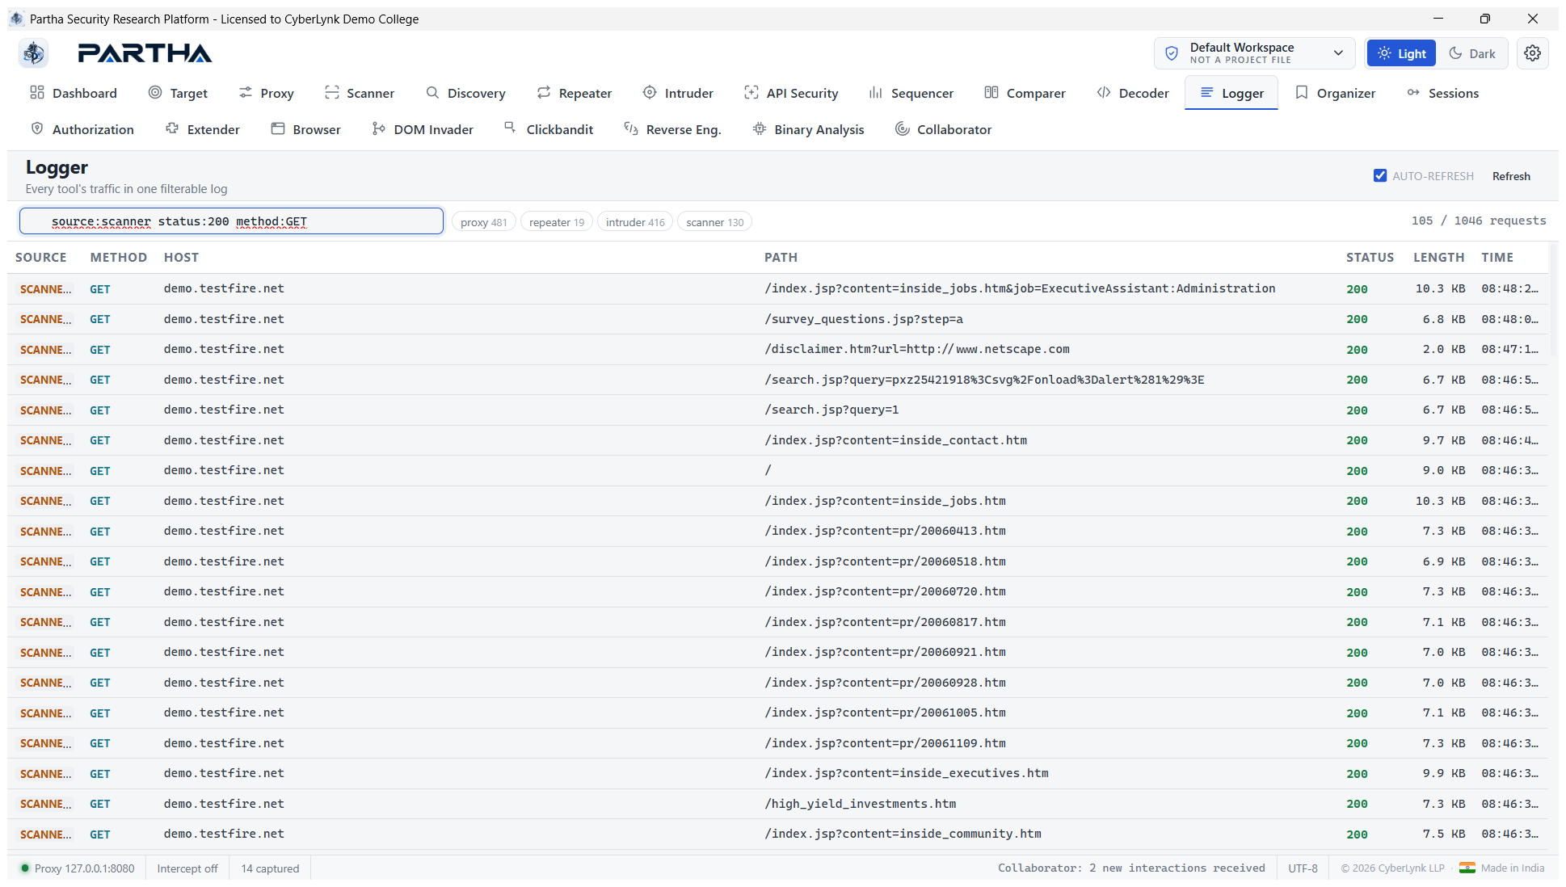Click the Target bullseye icon
This screenshot has height=887, width=1566.
tap(155, 93)
